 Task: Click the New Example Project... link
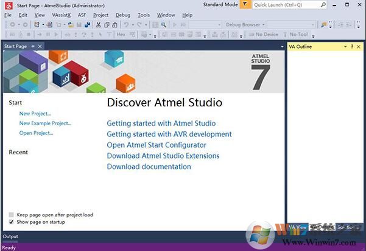(x=45, y=123)
